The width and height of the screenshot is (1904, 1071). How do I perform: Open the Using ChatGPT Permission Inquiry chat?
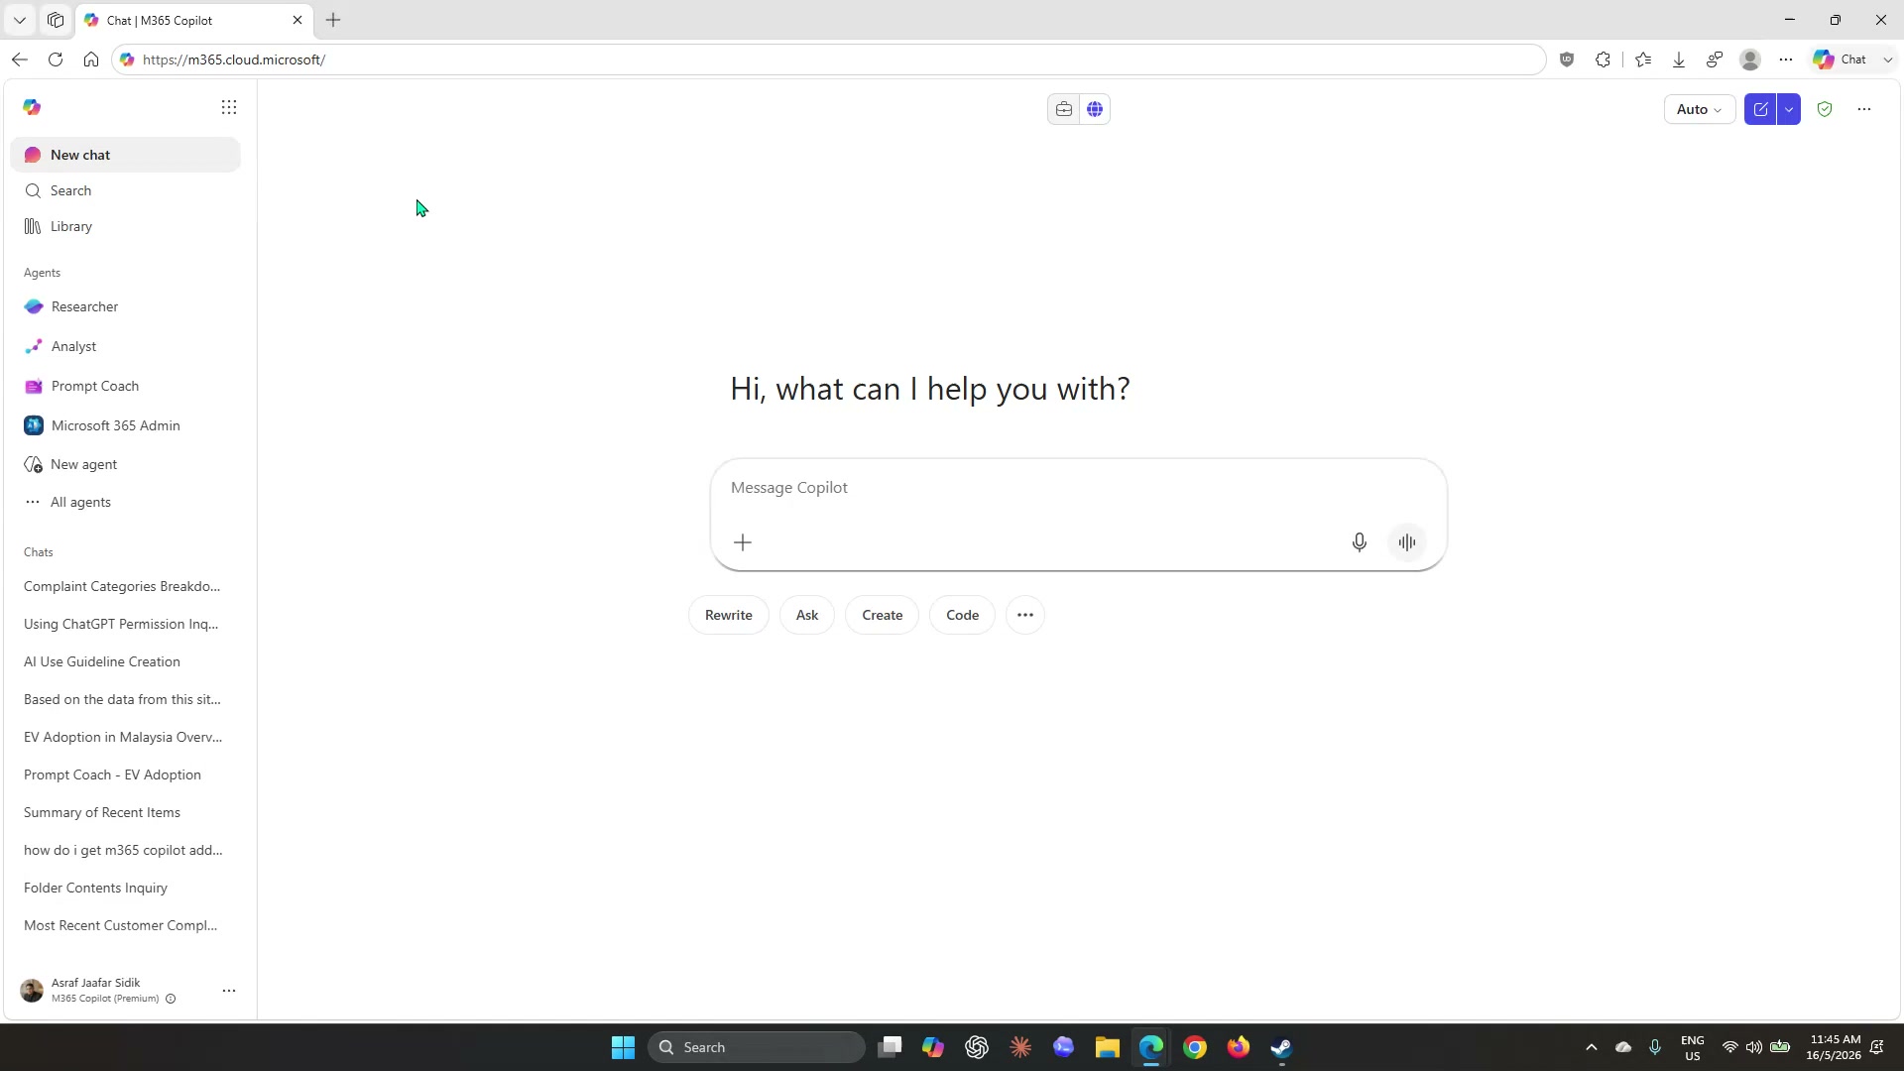125,624
